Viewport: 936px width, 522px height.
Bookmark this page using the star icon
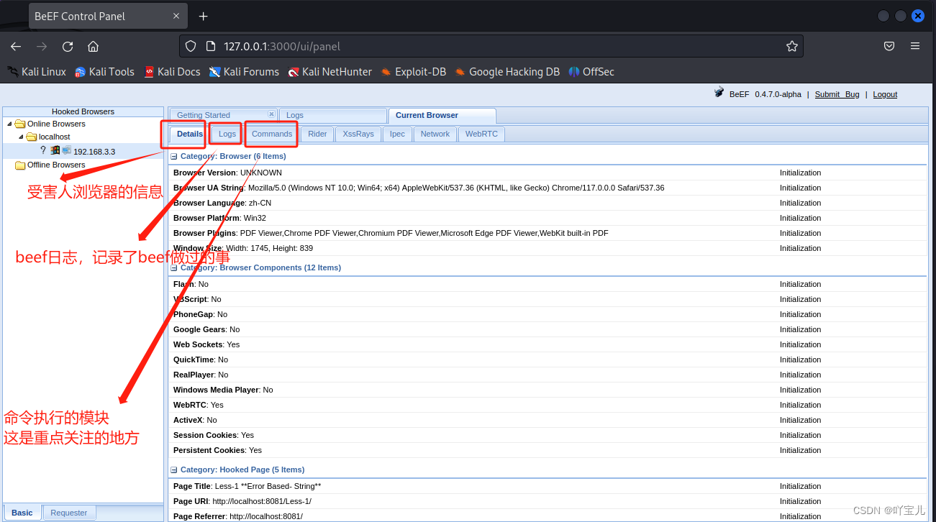(792, 45)
